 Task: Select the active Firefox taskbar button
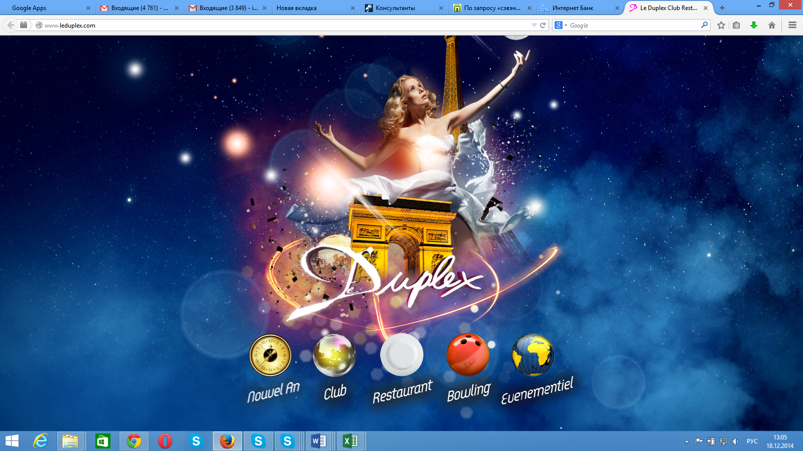(x=227, y=441)
